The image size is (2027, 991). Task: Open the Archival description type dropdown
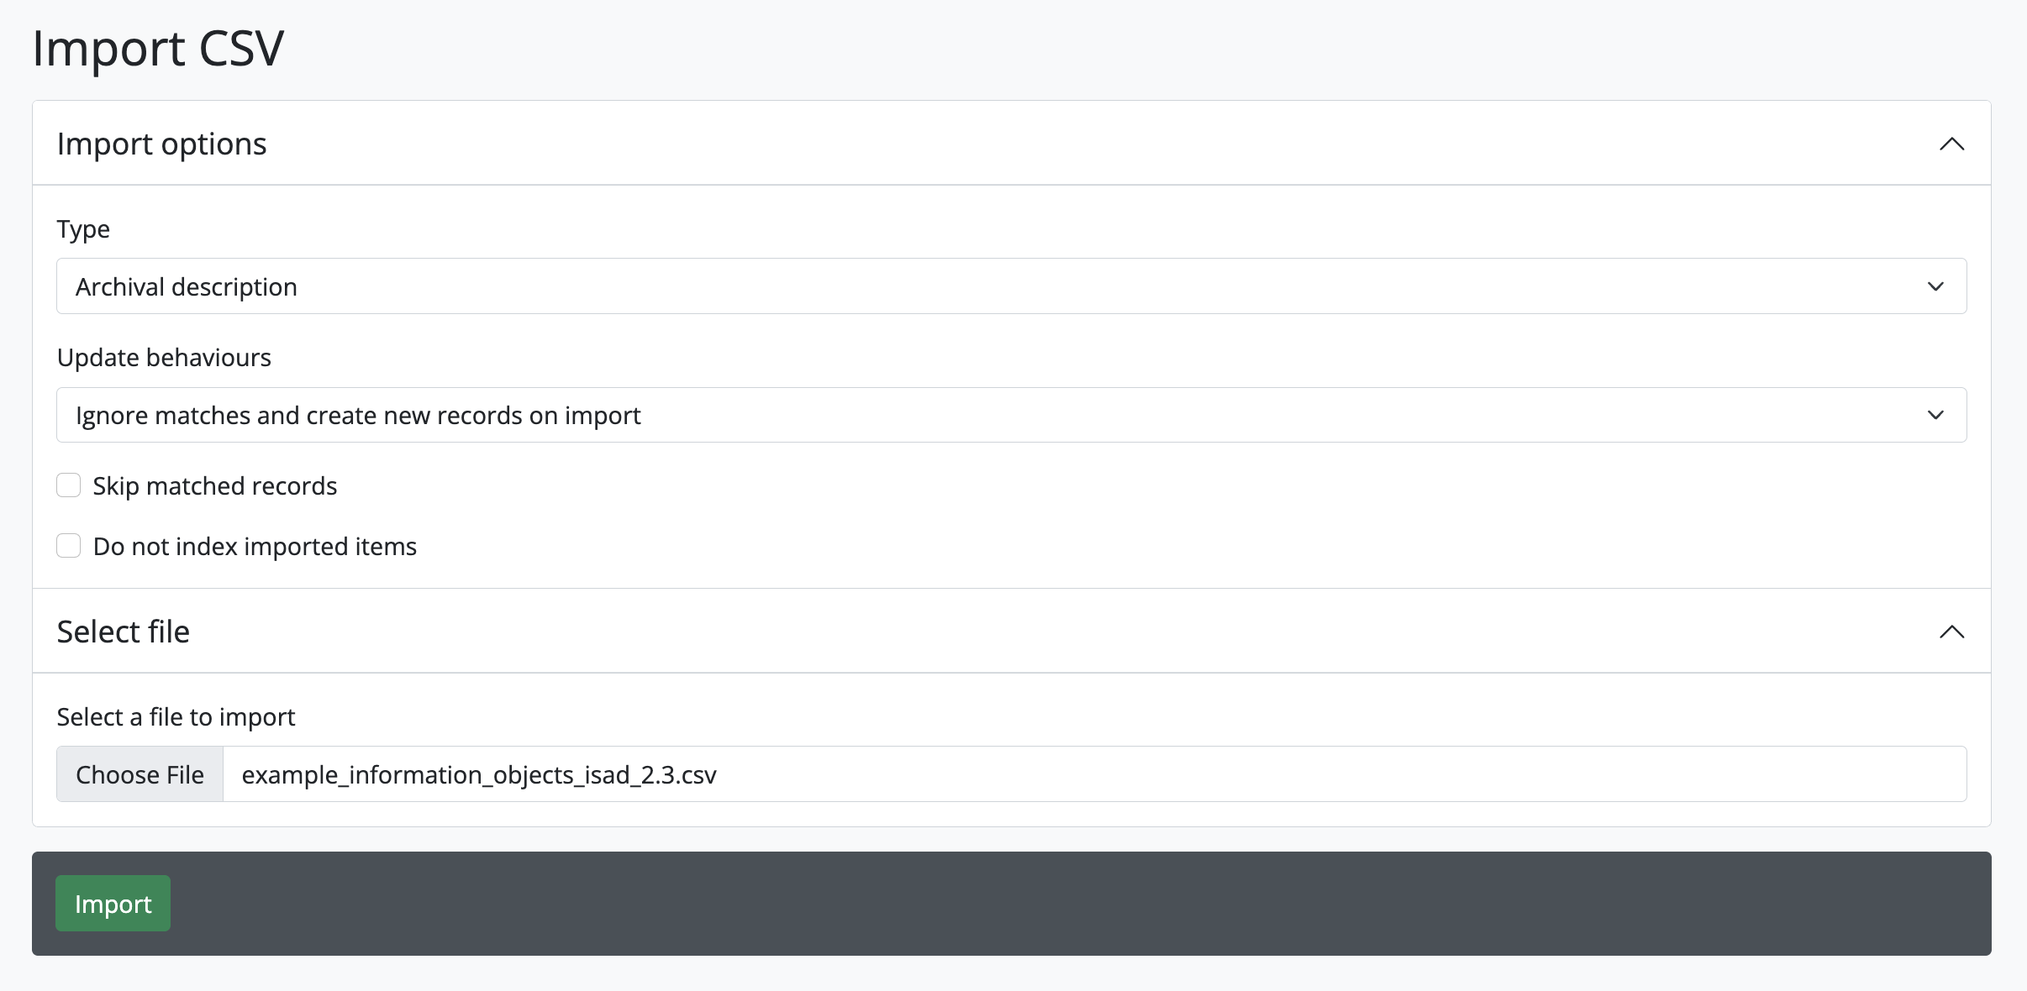[x=1008, y=286]
